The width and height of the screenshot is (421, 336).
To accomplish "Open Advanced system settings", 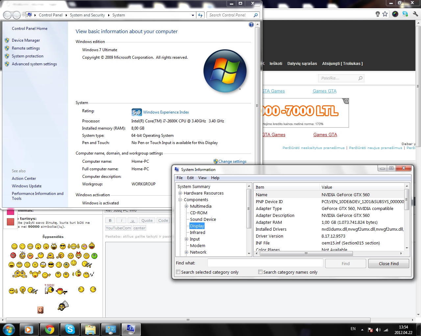I will (34, 64).
